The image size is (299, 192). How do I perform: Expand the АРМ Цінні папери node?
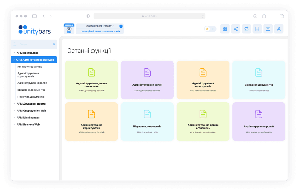point(14,118)
